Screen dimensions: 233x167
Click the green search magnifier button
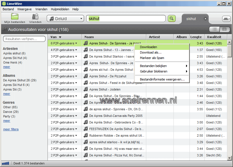(x=172, y=19)
